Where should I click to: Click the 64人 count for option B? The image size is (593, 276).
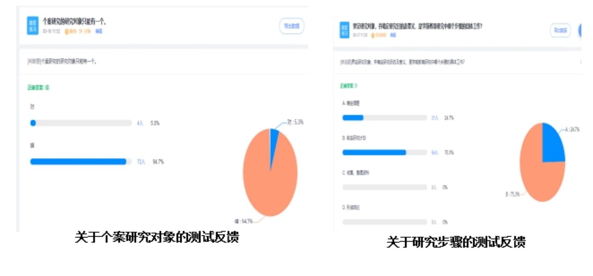[435, 153]
